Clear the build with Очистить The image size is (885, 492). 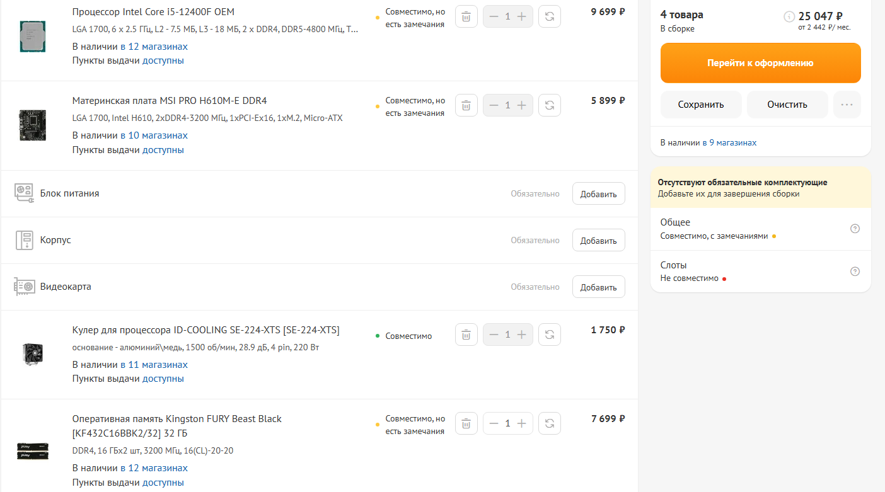(x=787, y=105)
